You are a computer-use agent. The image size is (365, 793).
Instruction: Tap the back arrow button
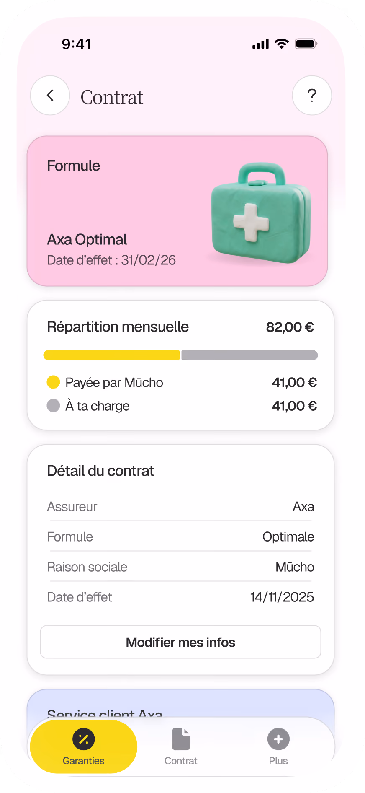coord(50,96)
